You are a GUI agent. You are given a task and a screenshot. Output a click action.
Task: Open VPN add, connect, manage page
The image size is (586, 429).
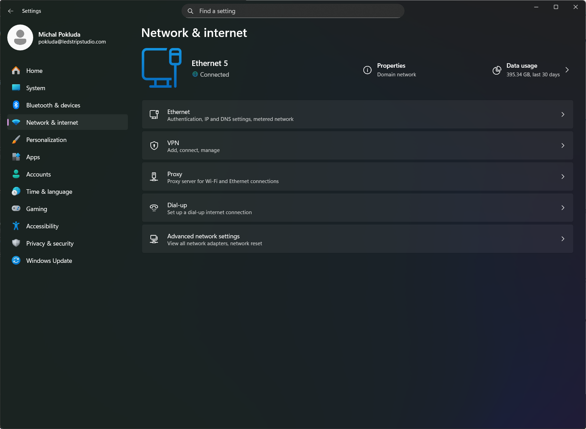tap(357, 146)
